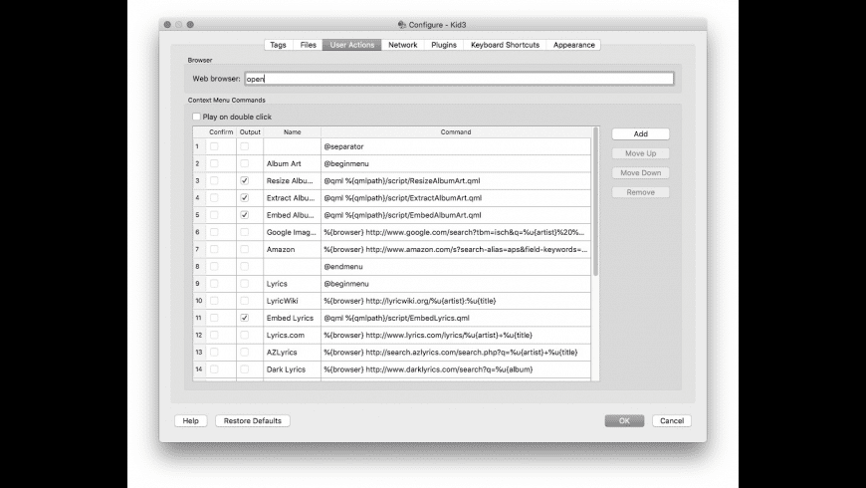
Task: Toggle Output checkbox for Extract Album Art row
Action: [x=244, y=198]
